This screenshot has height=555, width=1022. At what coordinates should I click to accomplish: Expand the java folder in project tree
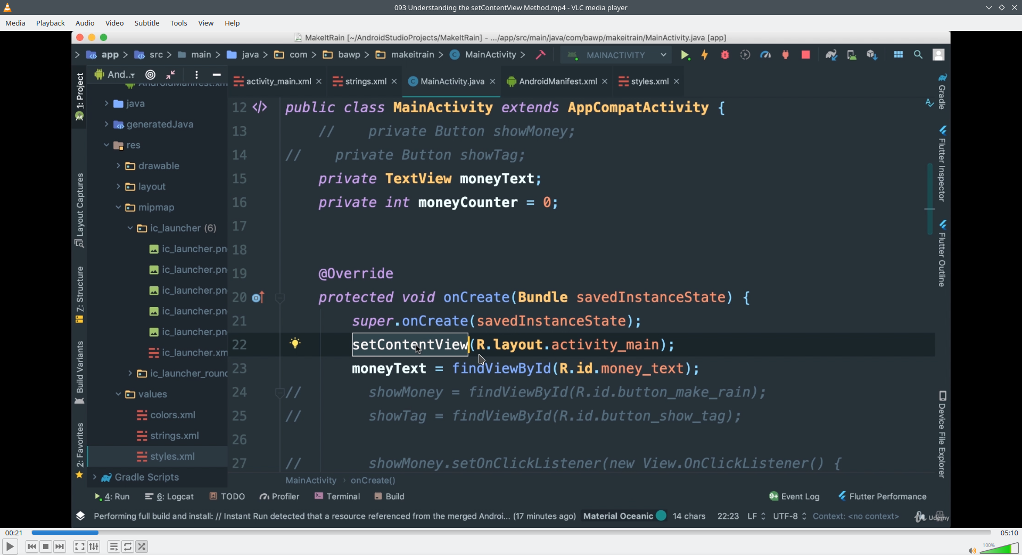click(x=106, y=103)
